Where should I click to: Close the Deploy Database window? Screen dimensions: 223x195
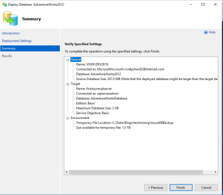[x=216, y=4]
